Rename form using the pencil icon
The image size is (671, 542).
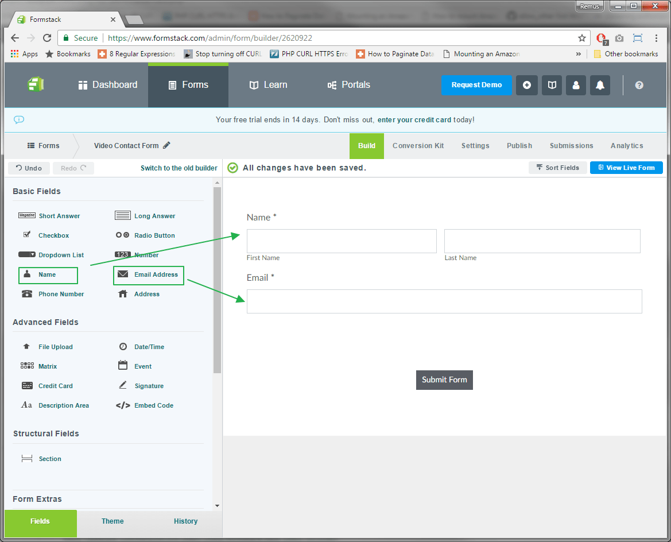click(x=166, y=145)
